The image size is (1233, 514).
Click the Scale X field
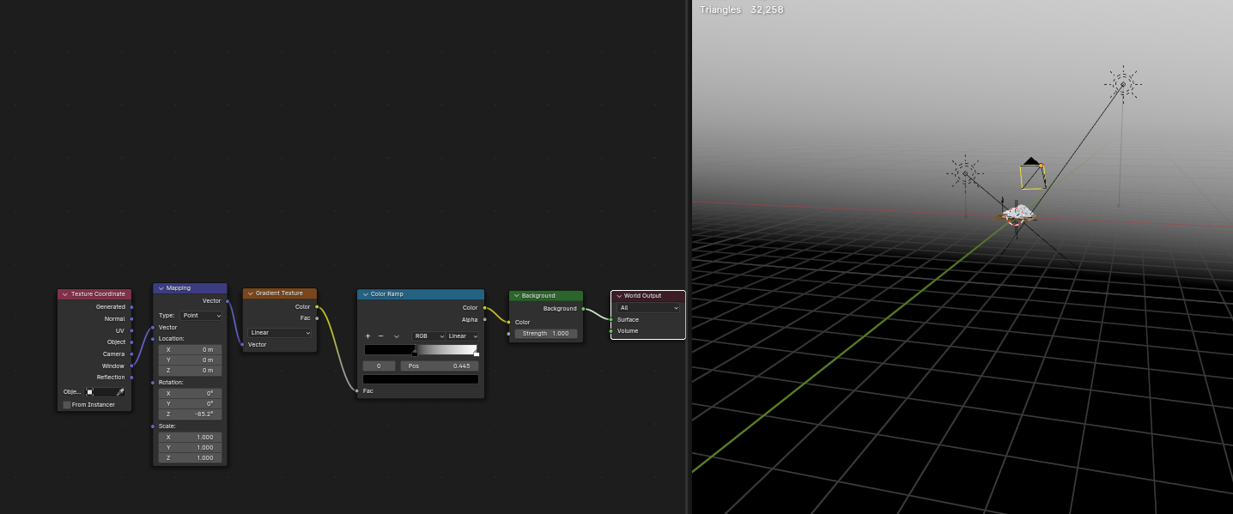coord(190,437)
